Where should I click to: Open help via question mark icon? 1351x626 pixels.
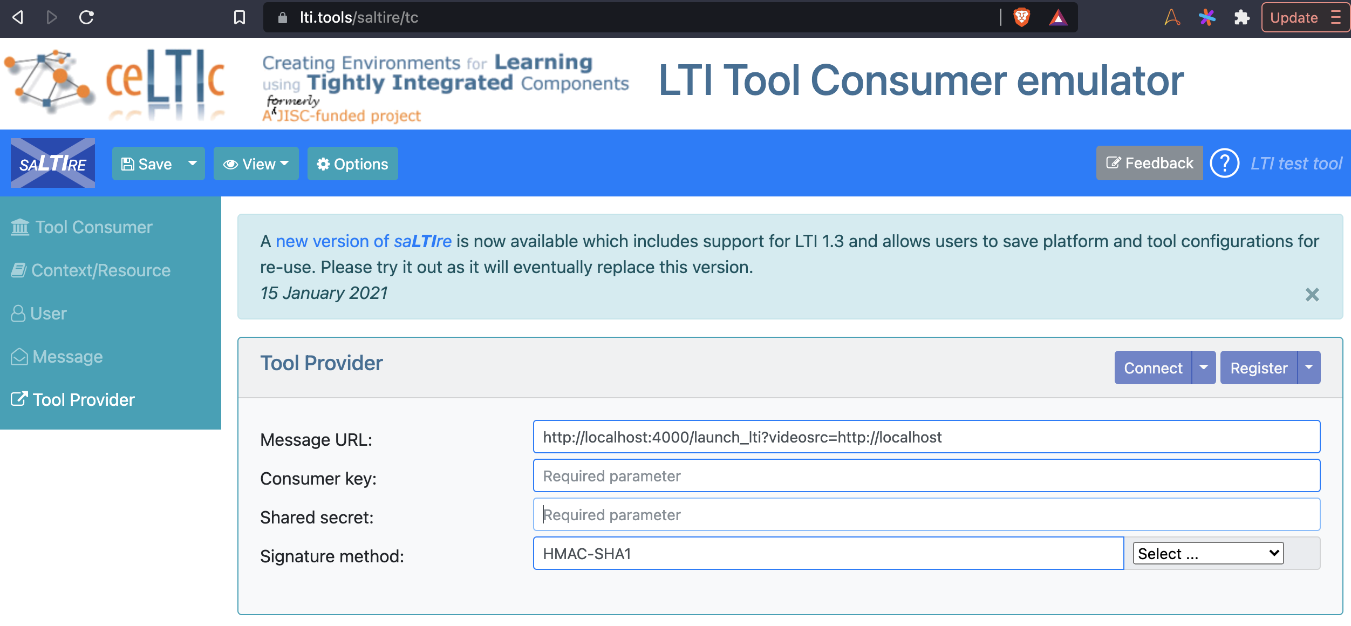[1224, 163]
